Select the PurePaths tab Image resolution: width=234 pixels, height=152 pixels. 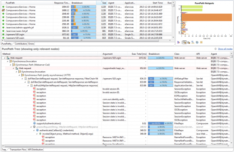point(6,44)
